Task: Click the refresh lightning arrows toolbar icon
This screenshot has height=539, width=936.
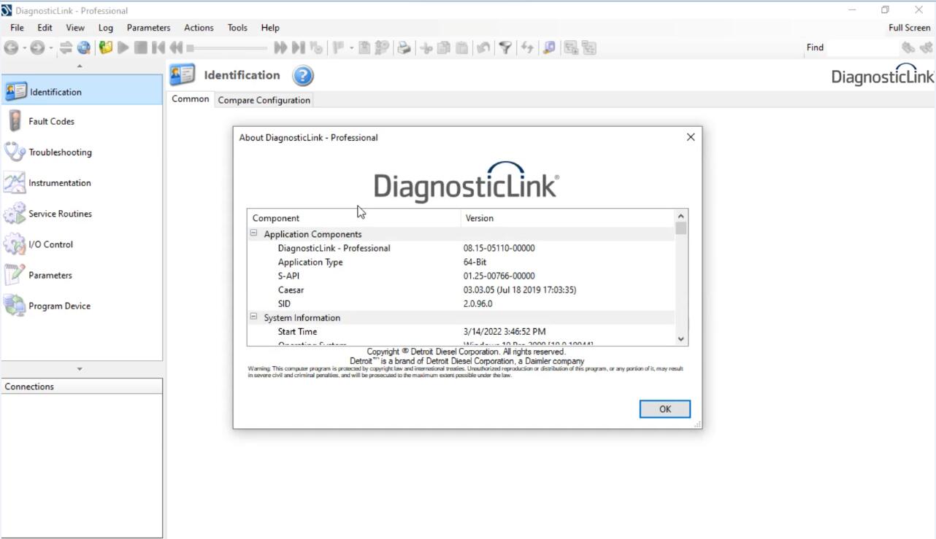Action: [526, 47]
